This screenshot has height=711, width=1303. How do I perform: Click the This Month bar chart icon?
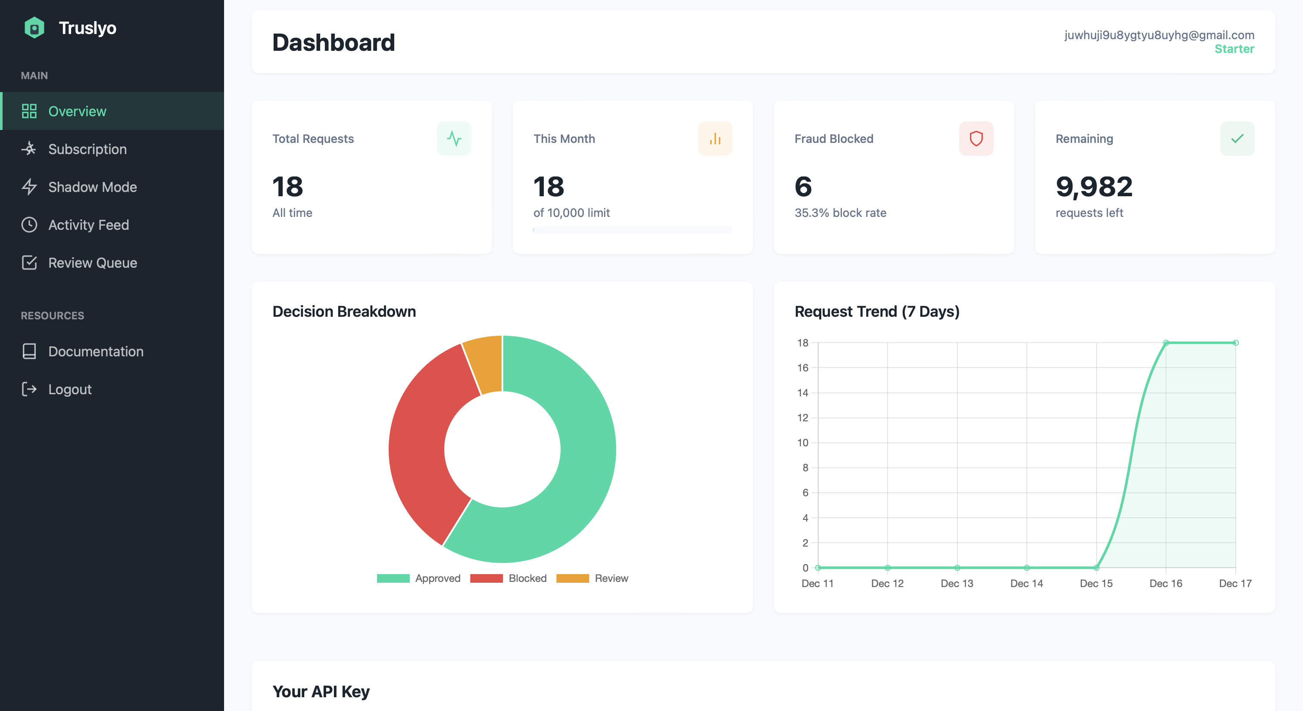tap(715, 139)
